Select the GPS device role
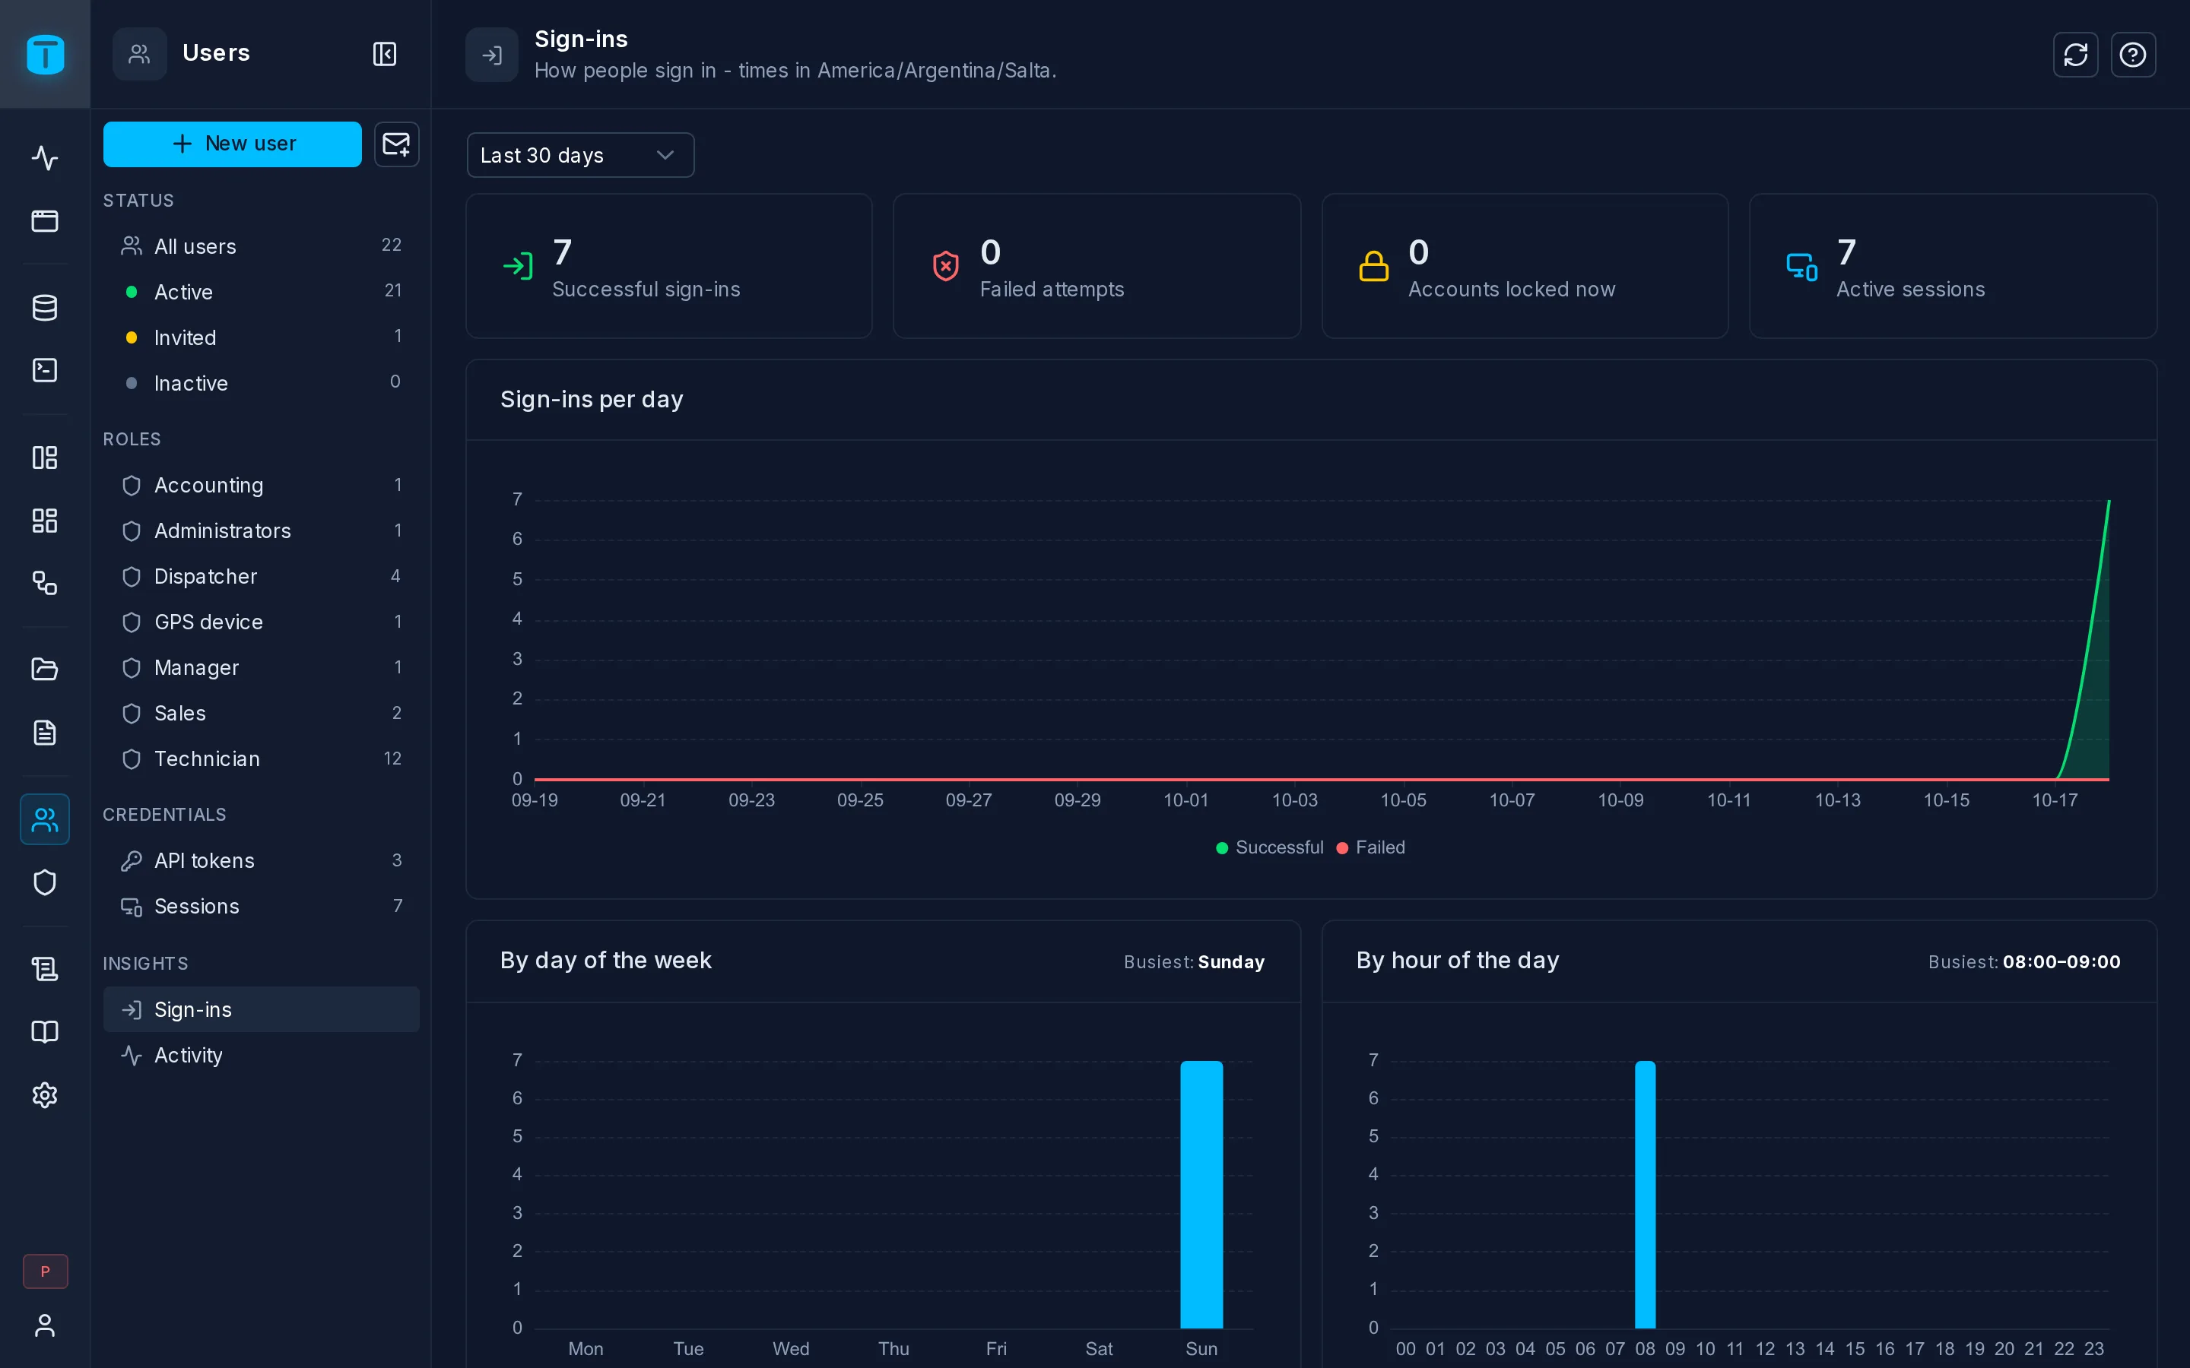This screenshot has height=1368, width=2190. [x=262, y=622]
